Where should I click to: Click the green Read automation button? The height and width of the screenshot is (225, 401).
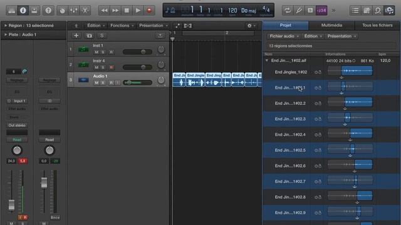[x=17, y=140]
